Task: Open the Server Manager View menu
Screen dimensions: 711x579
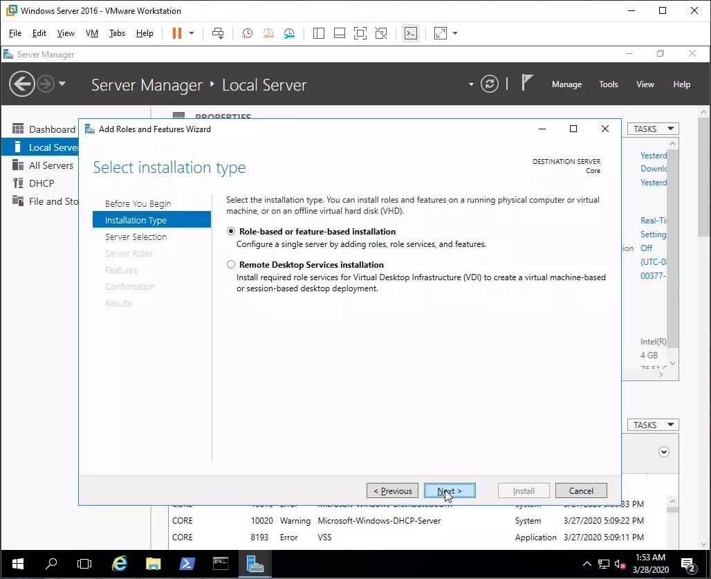Action: click(645, 84)
